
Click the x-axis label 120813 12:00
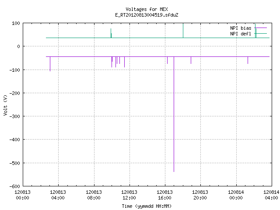(129, 195)
